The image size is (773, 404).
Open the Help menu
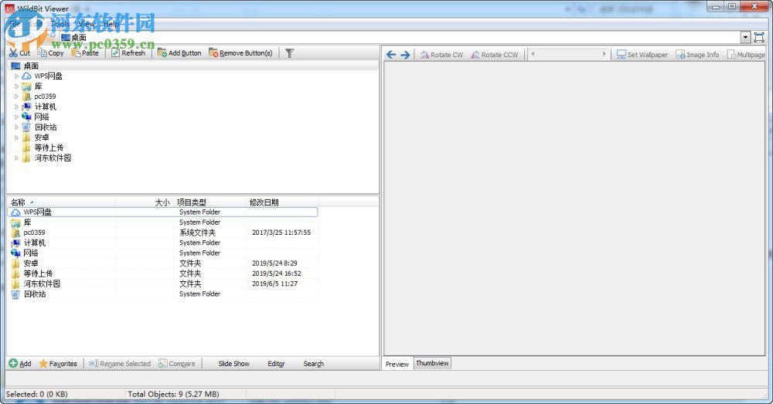tap(111, 23)
